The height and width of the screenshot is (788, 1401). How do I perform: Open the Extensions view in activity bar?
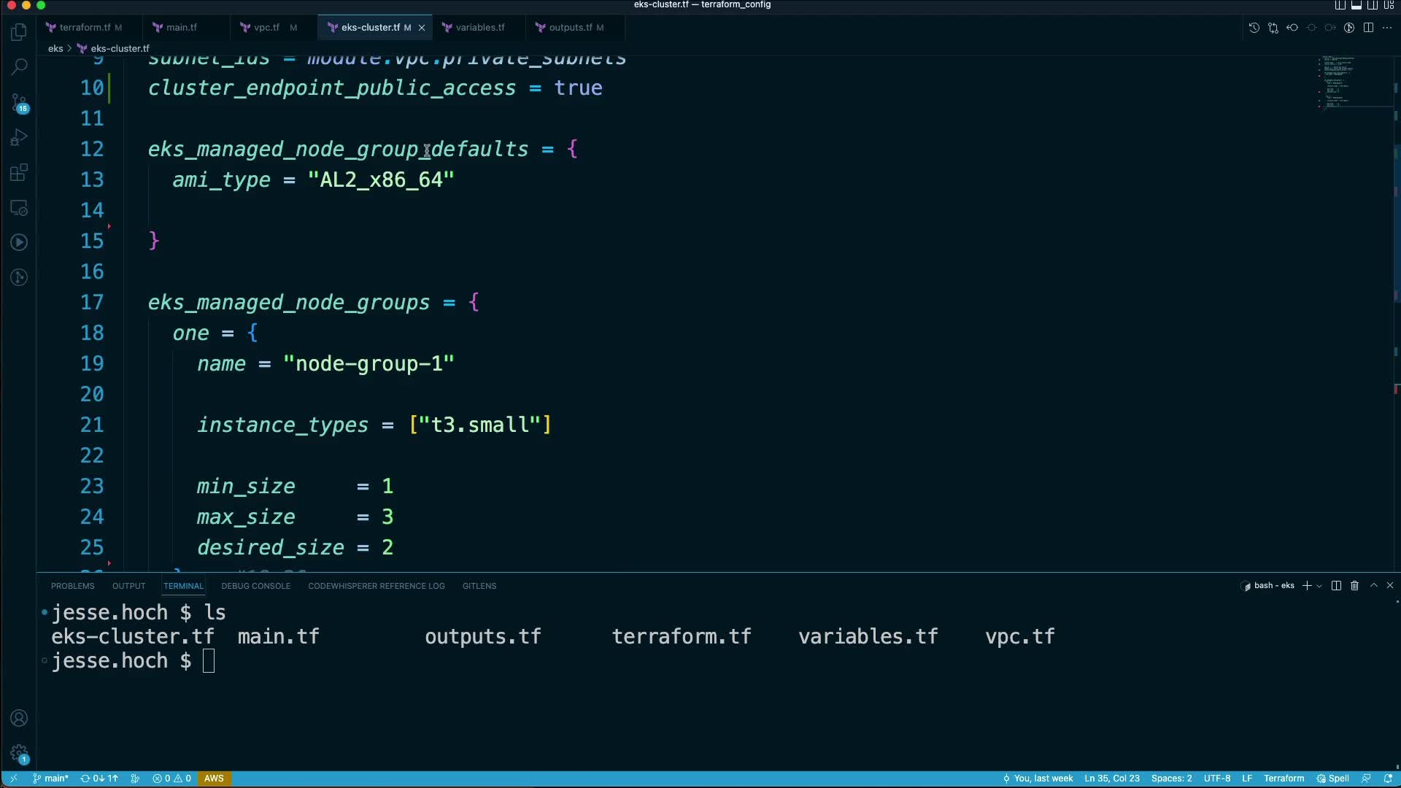20,173
